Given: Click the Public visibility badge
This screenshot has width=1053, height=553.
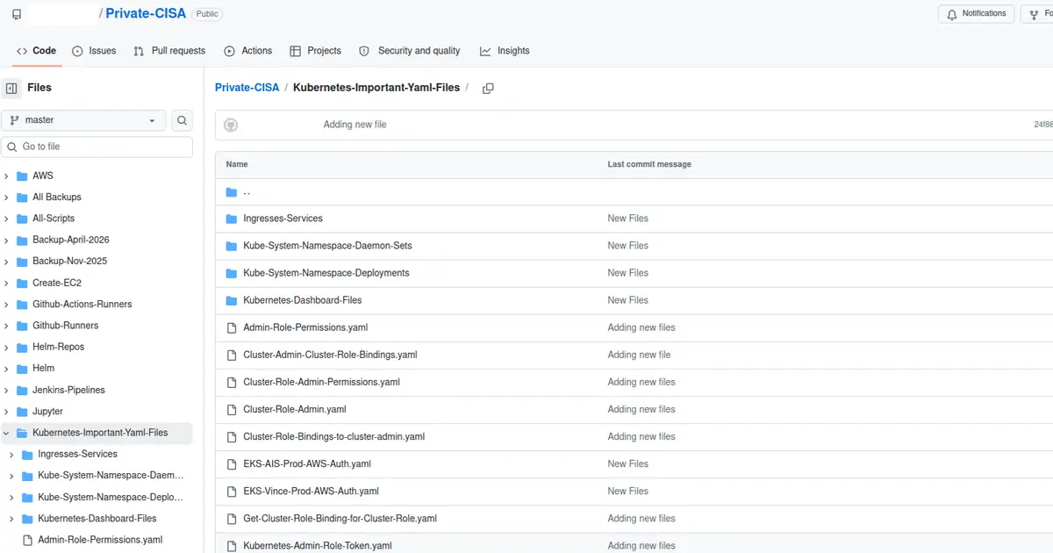Looking at the screenshot, I should pyautogui.click(x=207, y=14).
